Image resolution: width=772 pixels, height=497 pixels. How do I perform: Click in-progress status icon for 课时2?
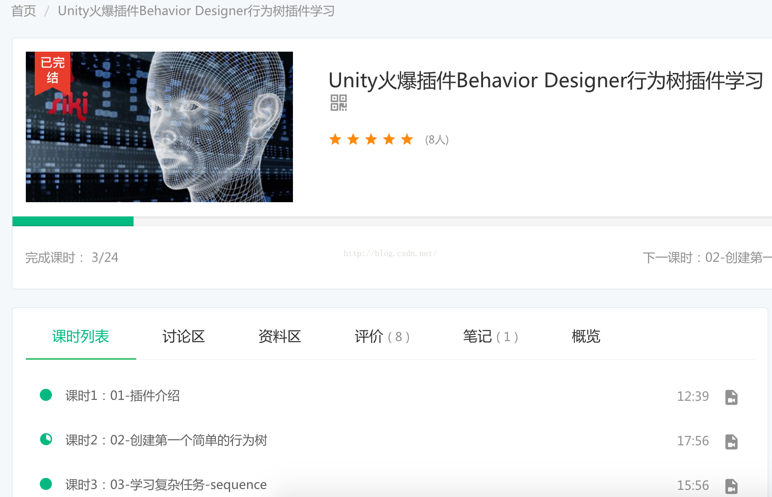pyautogui.click(x=46, y=440)
